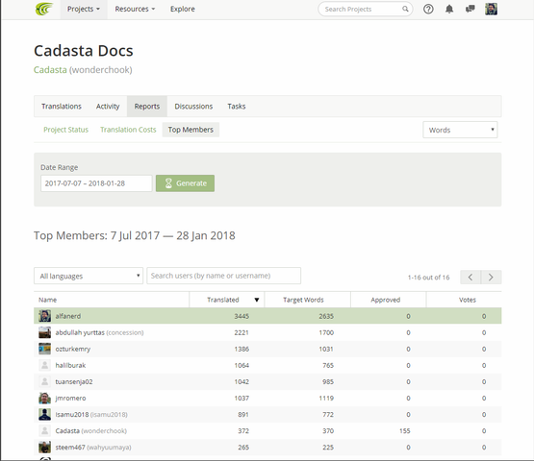Go to next page arrow

click(491, 278)
